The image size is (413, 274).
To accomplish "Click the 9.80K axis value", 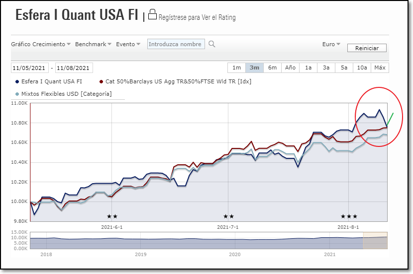I will 20,221.
